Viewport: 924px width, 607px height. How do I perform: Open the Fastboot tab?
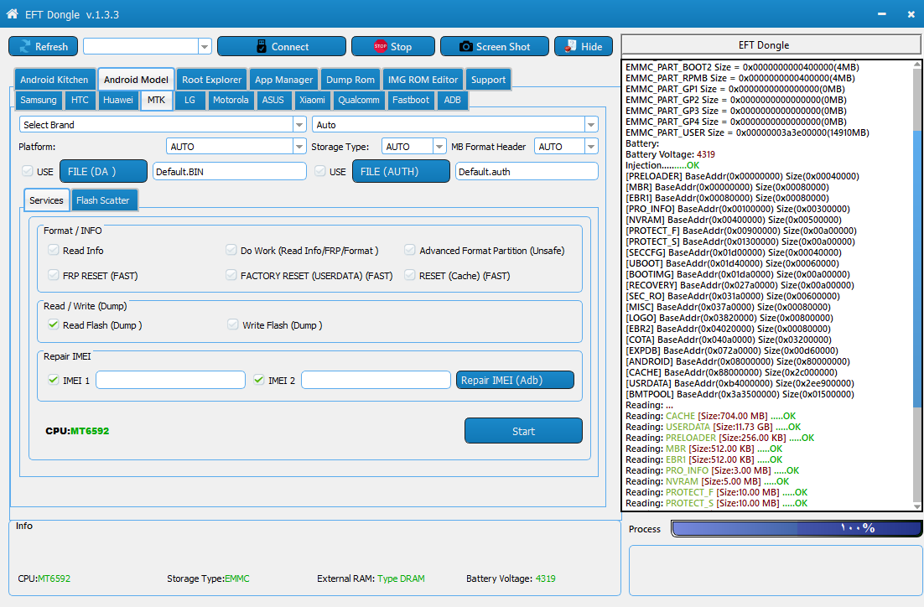(x=411, y=100)
